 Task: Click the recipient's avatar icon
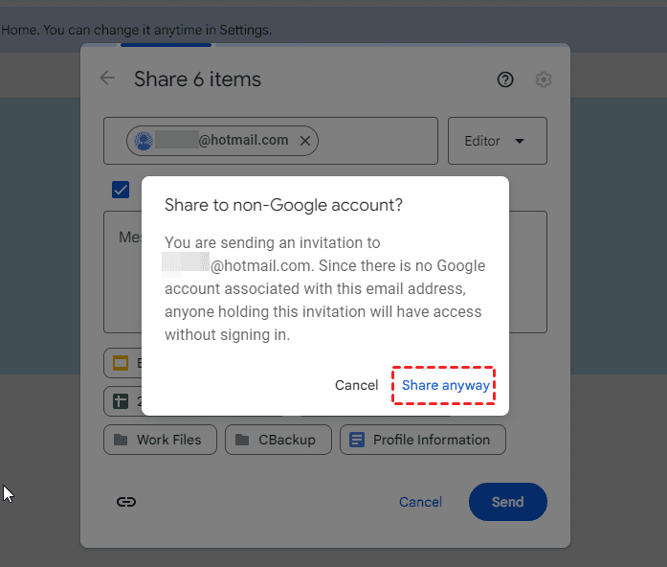tap(144, 141)
